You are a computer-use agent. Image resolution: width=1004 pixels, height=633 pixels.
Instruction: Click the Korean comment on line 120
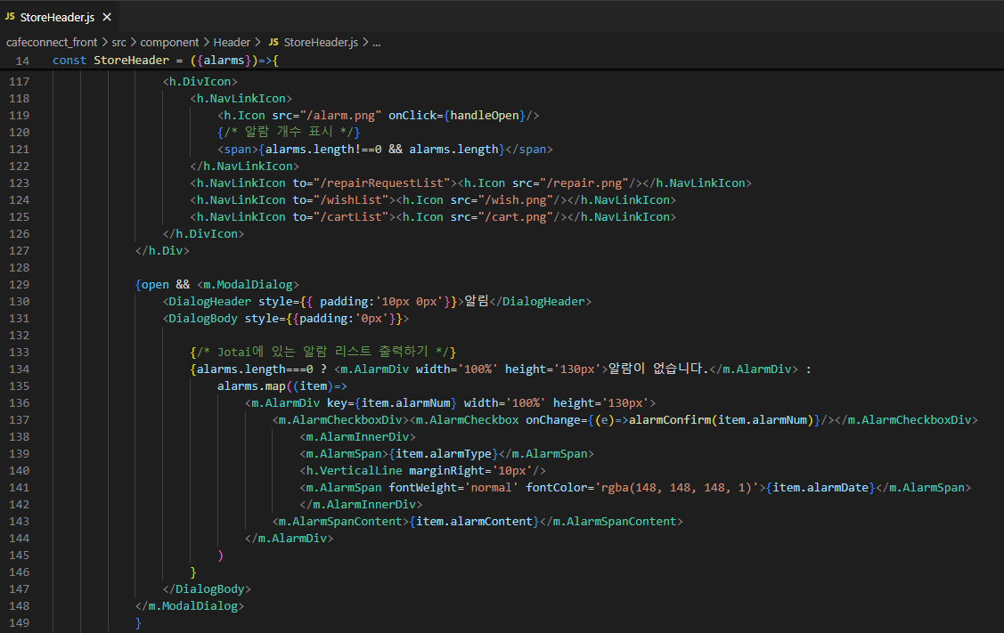click(x=289, y=132)
